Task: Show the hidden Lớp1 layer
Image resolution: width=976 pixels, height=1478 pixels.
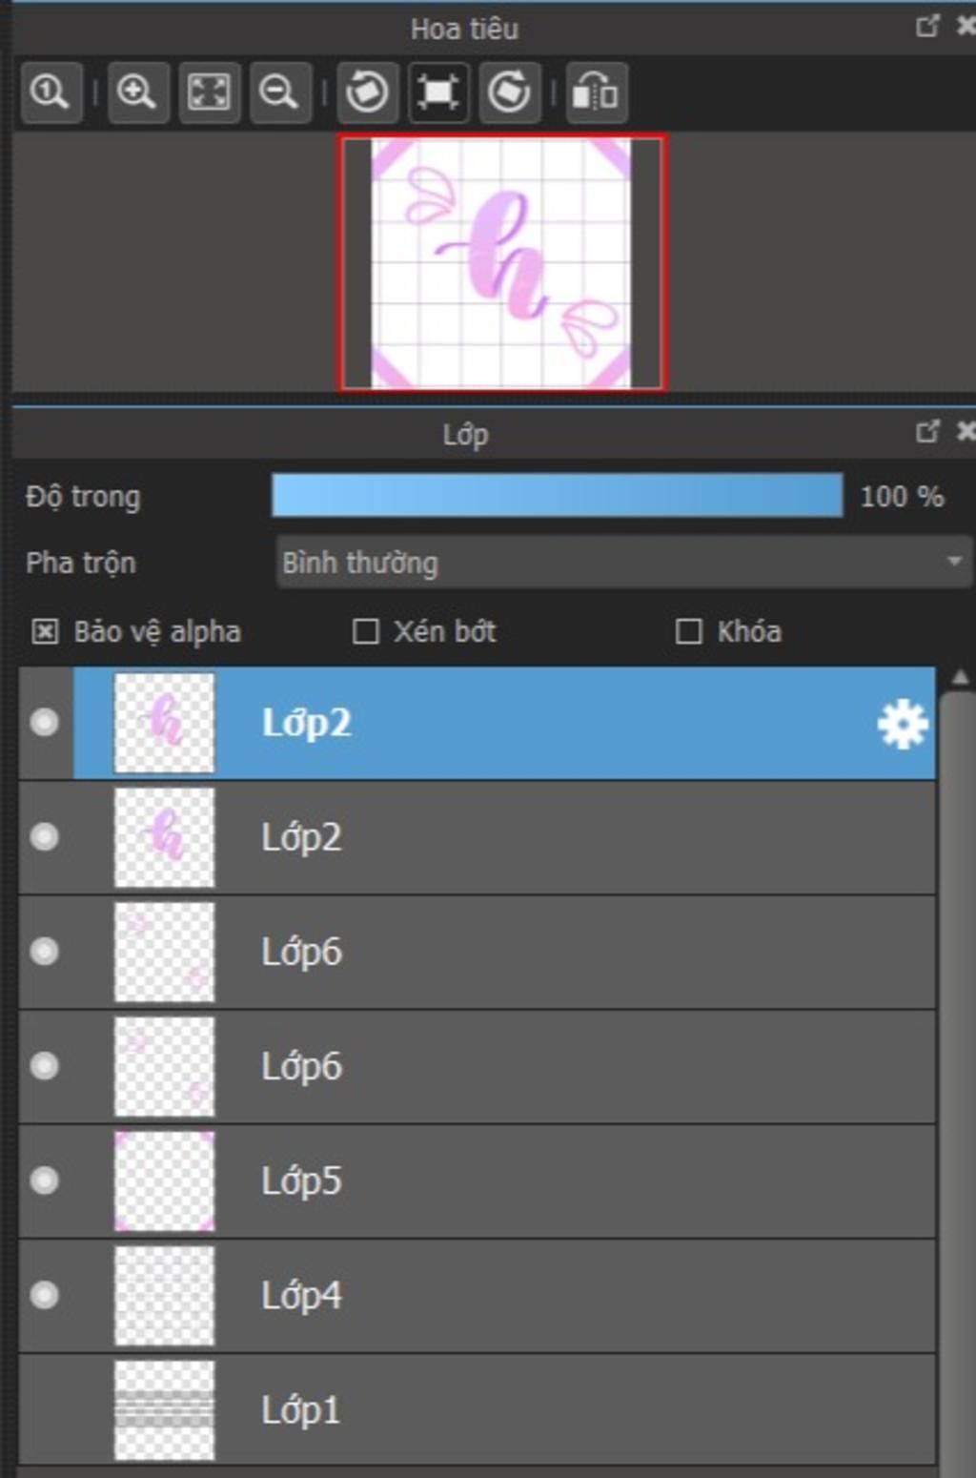Action: (x=44, y=1409)
